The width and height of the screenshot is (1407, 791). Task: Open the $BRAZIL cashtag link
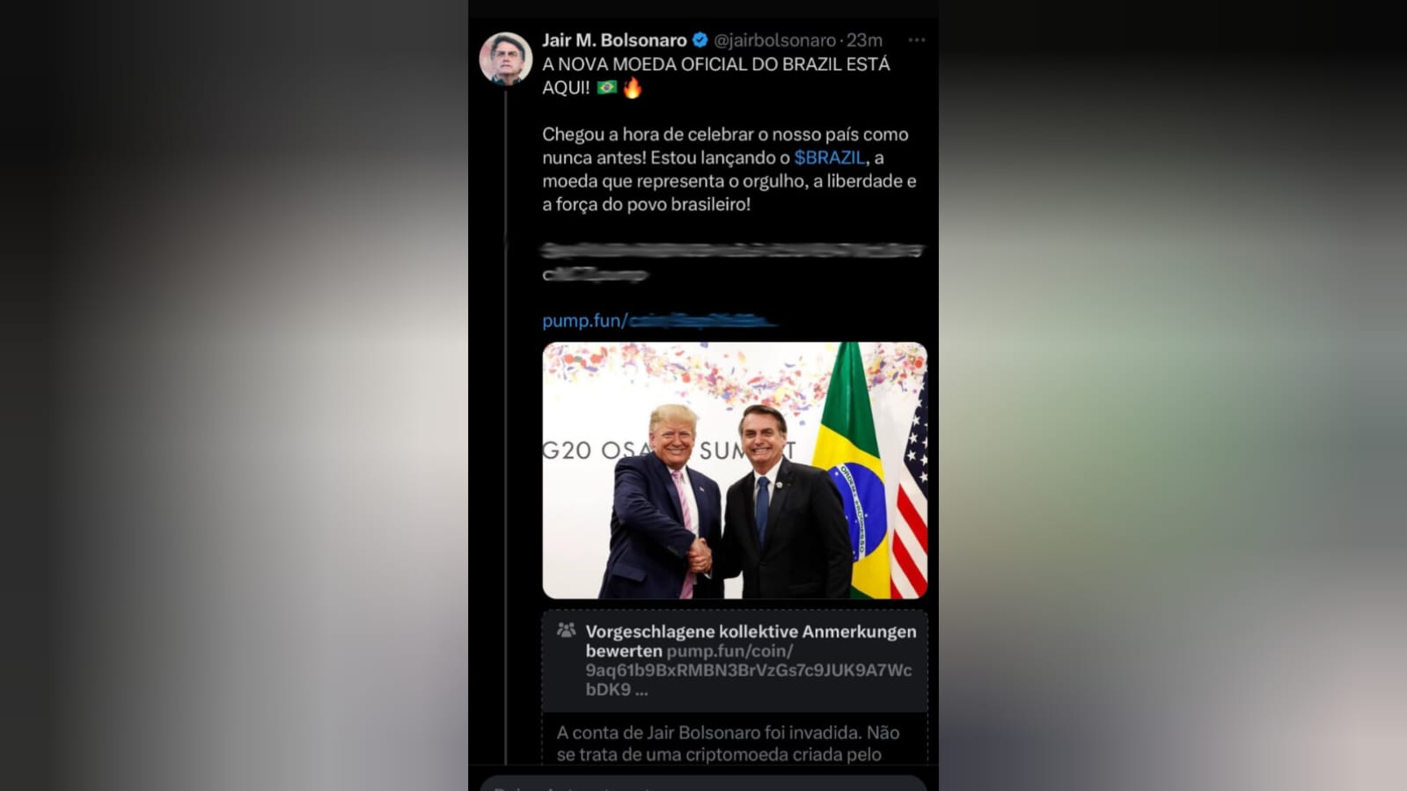click(830, 157)
